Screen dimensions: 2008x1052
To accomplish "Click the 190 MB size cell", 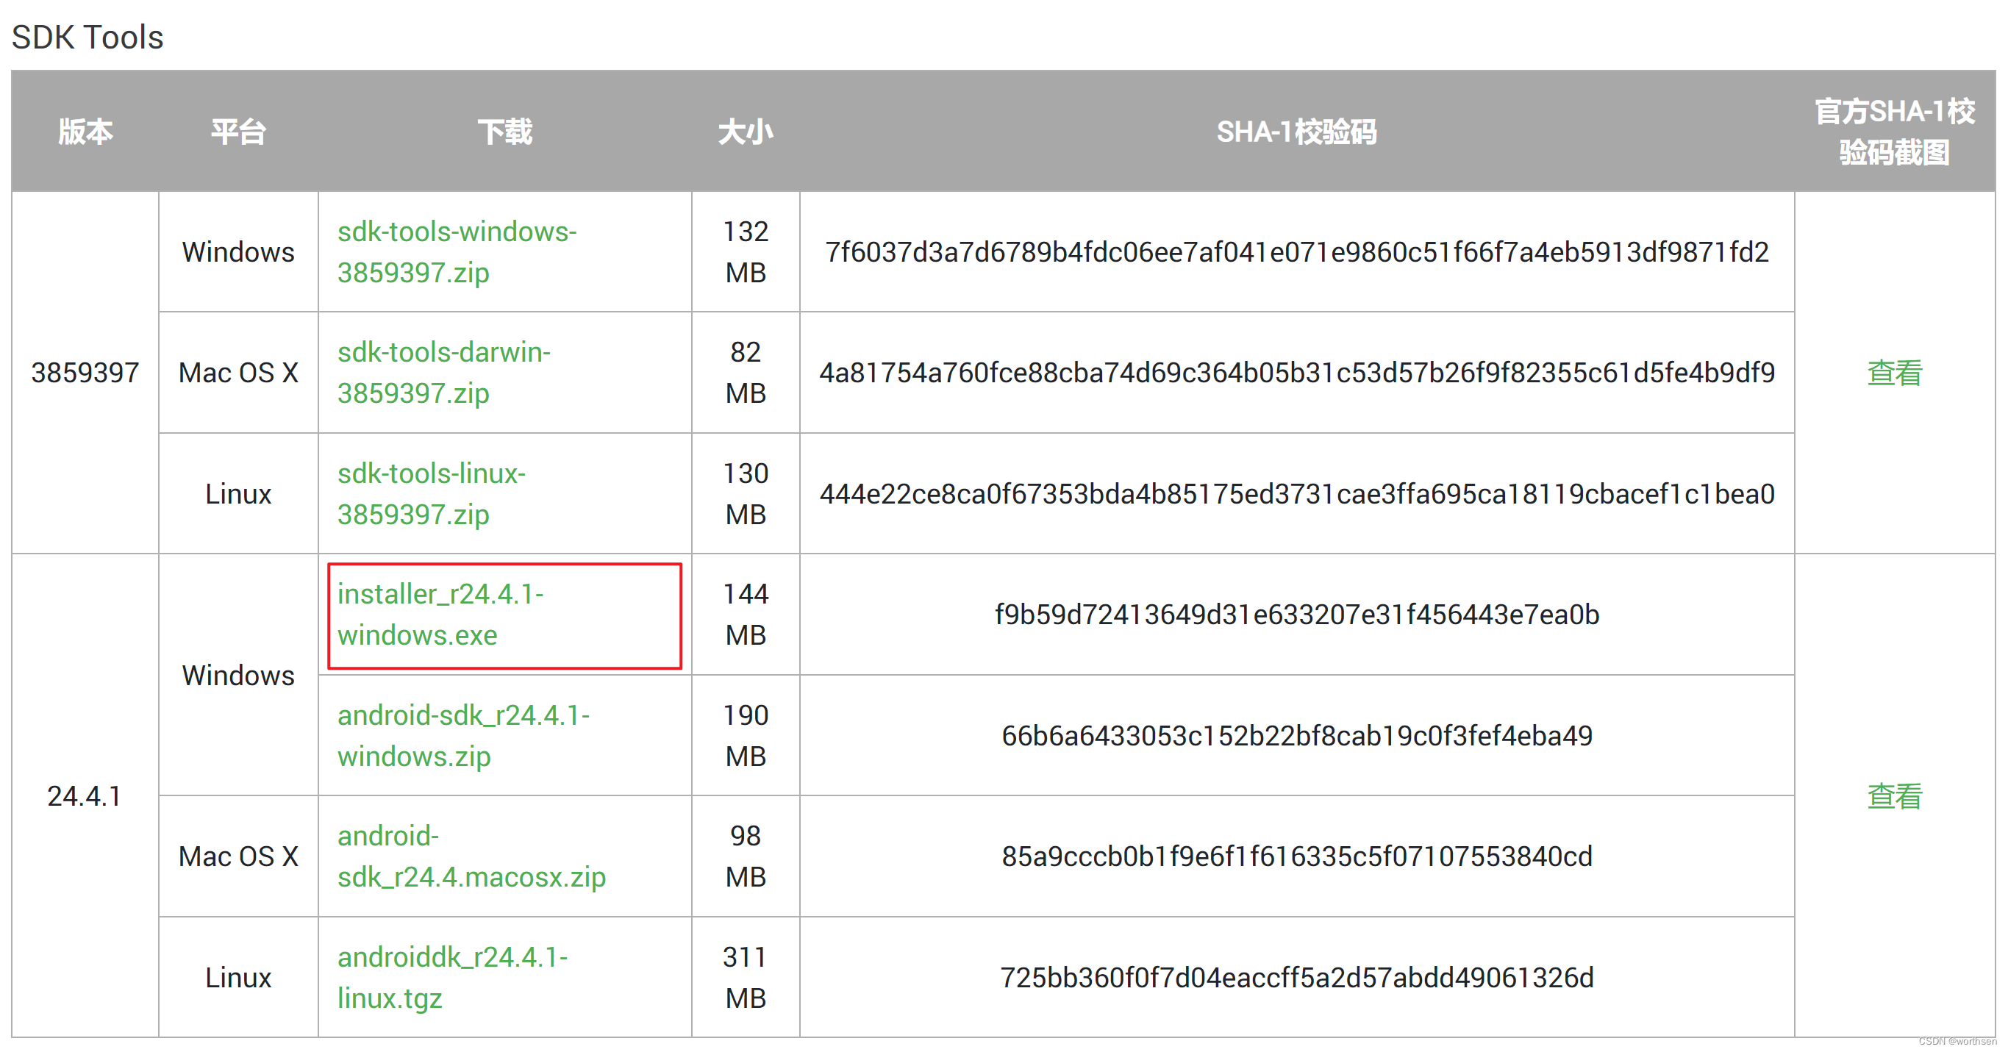I will click(x=746, y=735).
